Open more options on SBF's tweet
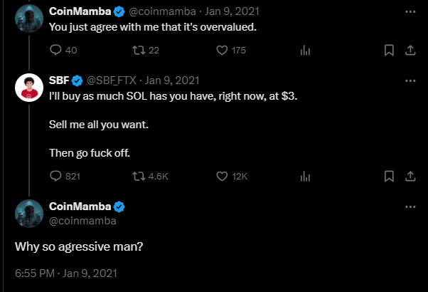The image size is (428, 292). (x=410, y=79)
